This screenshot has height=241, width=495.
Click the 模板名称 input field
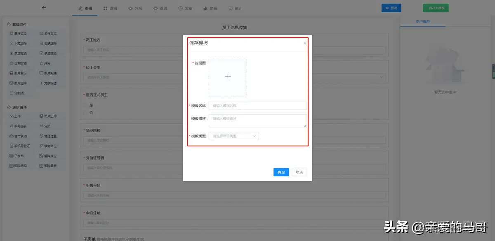(x=258, y=106)
